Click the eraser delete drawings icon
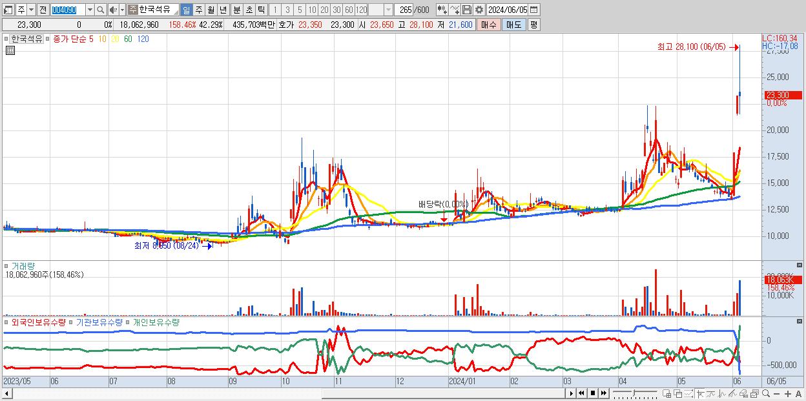The height and width of the screenshot is (401, 806). point(743,393)
